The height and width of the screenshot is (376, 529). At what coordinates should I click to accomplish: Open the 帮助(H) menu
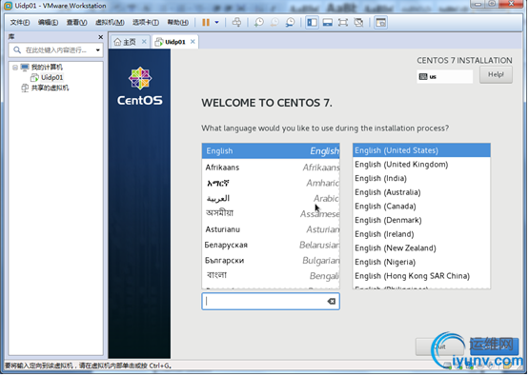178,23
